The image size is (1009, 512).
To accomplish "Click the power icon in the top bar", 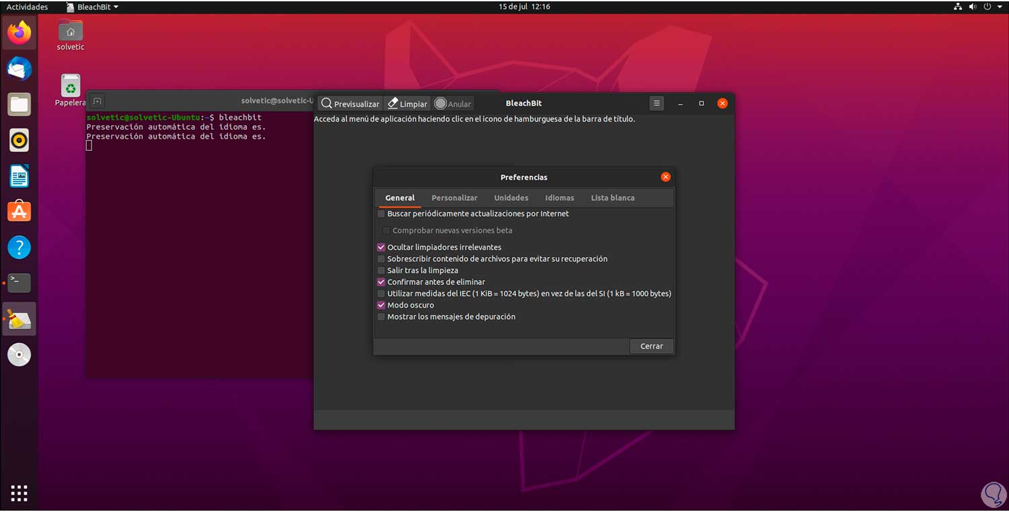I will click(x=987, y=7).
